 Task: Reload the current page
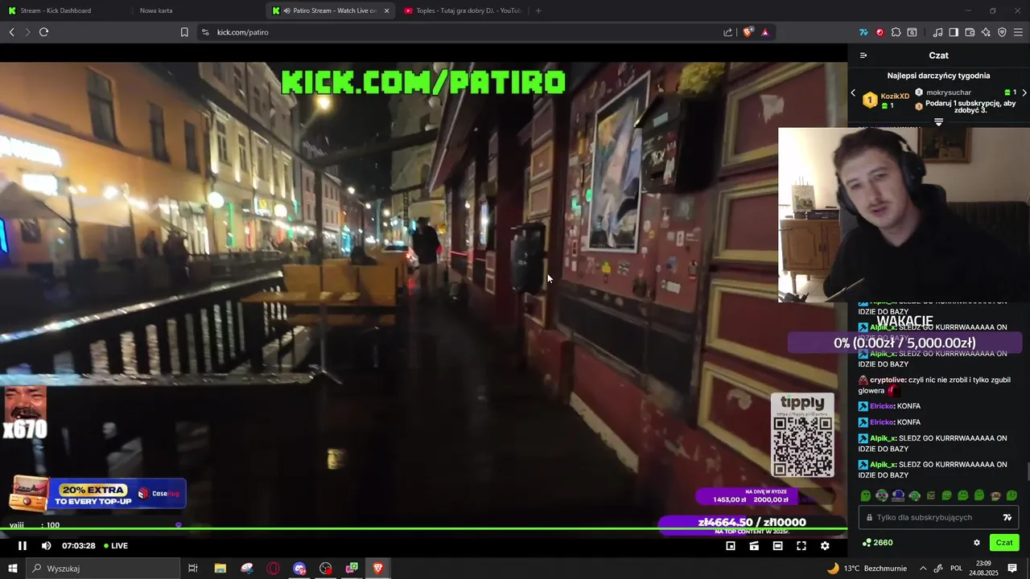[x=43, y=32]
